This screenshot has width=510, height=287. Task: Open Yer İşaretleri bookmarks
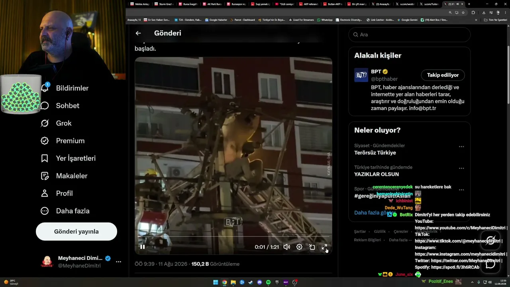[68, 158]
